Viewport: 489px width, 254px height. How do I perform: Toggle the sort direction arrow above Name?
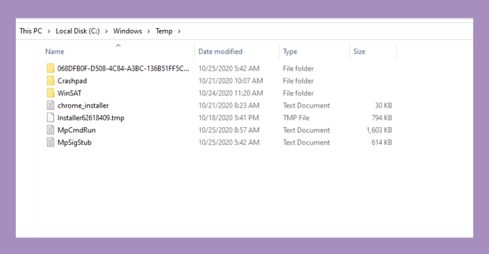[x=118, y=45]
